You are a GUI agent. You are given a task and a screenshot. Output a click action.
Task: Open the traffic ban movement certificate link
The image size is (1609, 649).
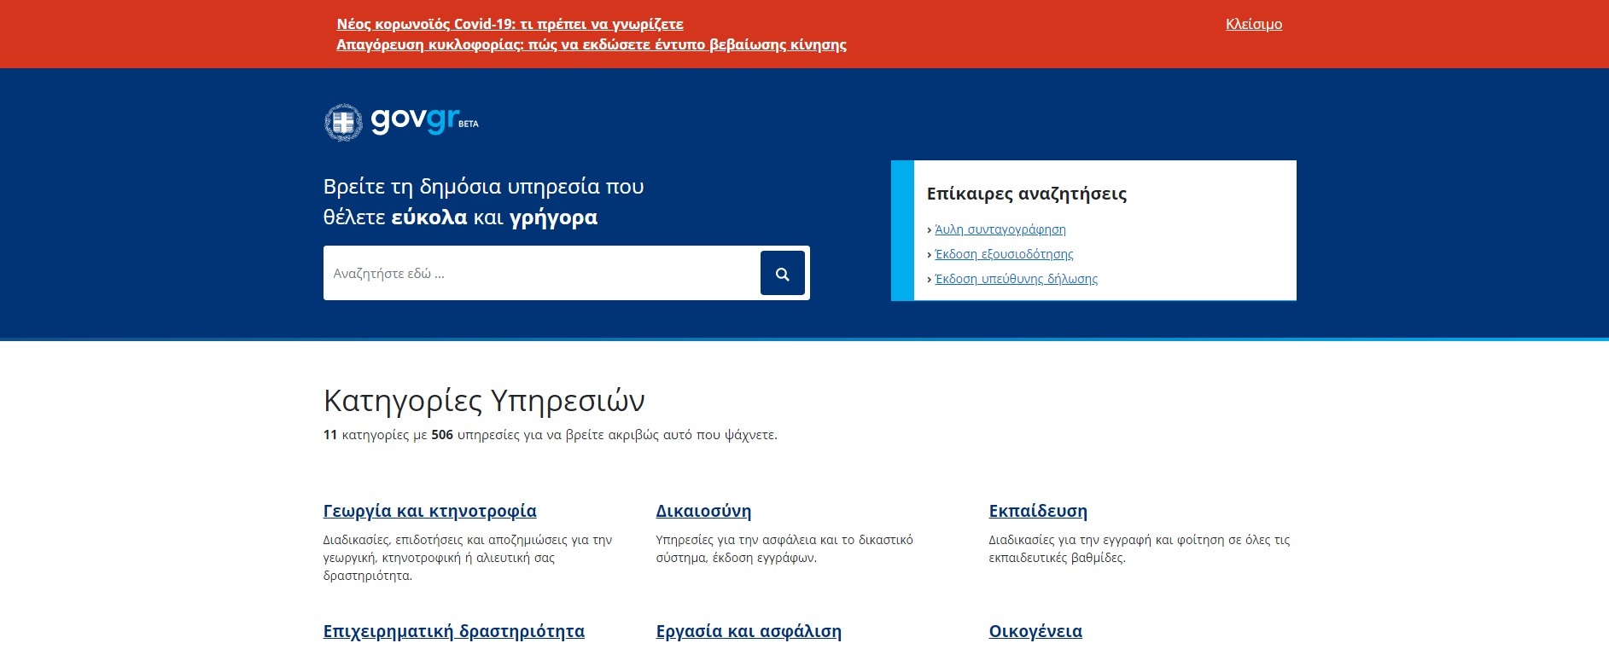(591, 44)
